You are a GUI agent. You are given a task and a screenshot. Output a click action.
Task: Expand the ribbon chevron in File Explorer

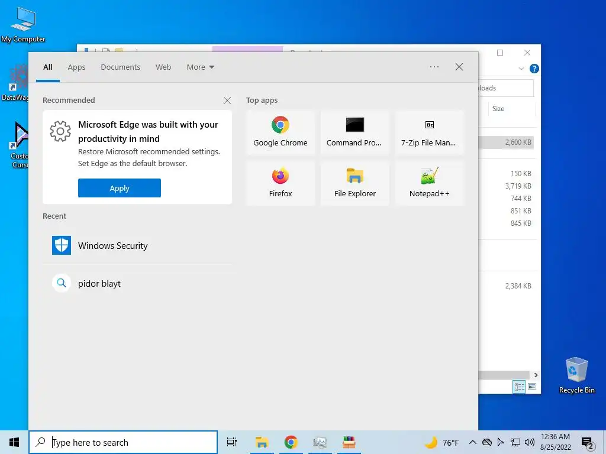[521, 69]
